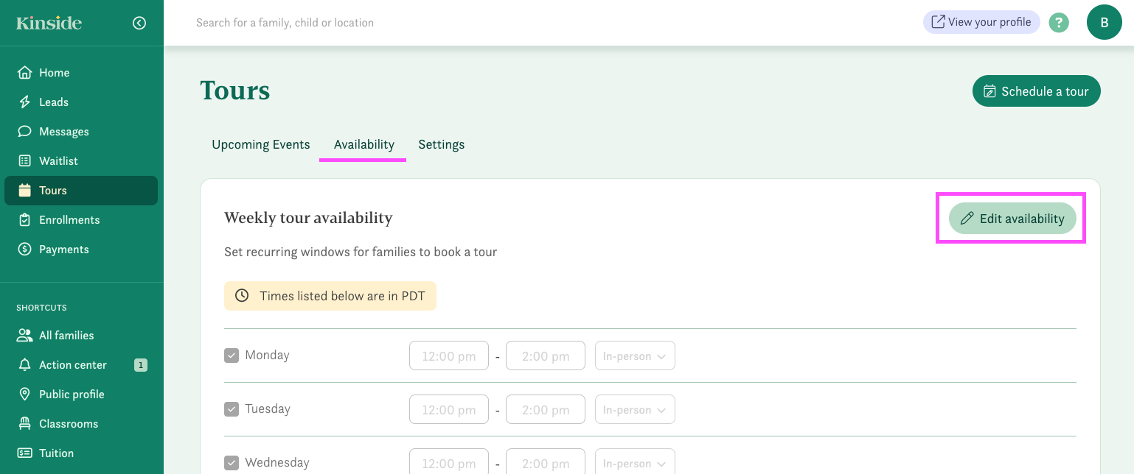Viewport: 1134px width, 474px height.
Task: Expand Monday's In-person tour type dropdown
Action: 635,355
